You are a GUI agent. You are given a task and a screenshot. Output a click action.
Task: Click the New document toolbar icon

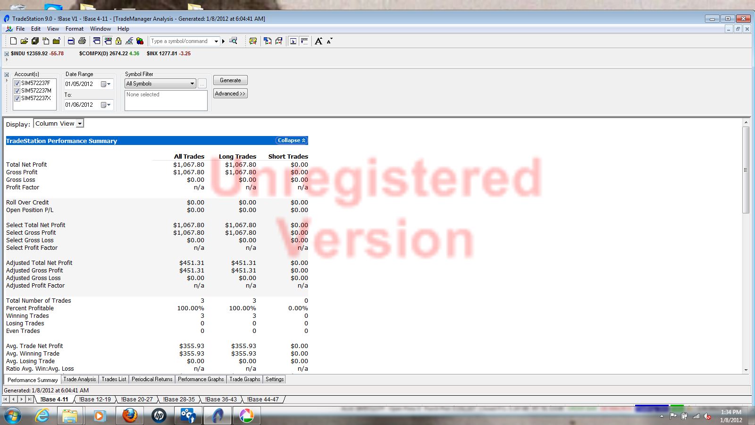click(x=13, y=41)
